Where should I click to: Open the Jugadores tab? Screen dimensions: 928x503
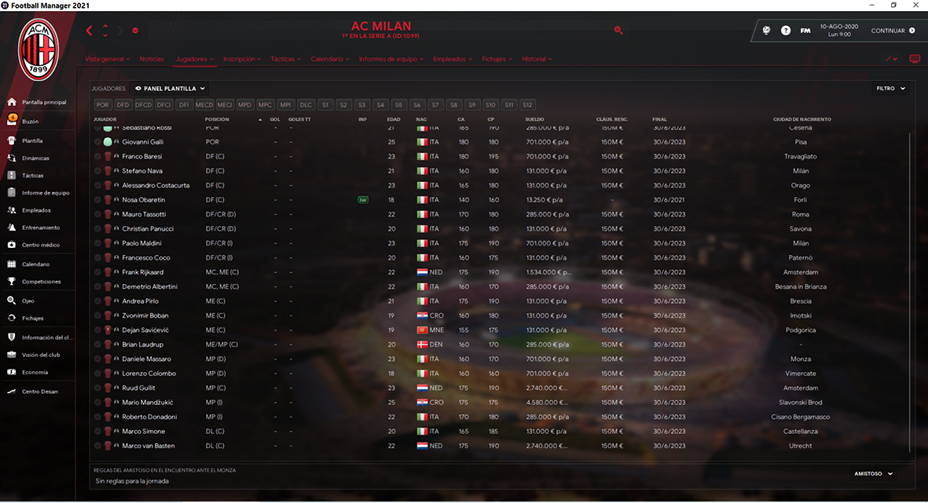195,59
